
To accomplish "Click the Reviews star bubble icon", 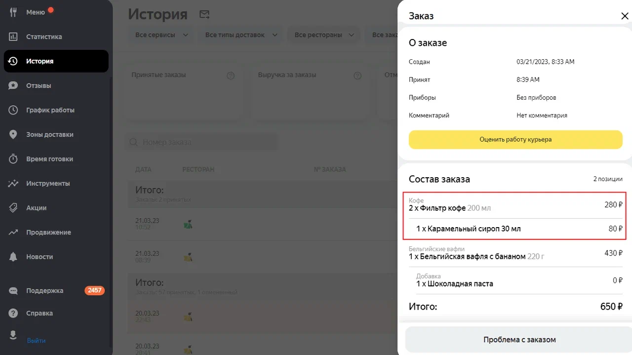I will [13, 85].
